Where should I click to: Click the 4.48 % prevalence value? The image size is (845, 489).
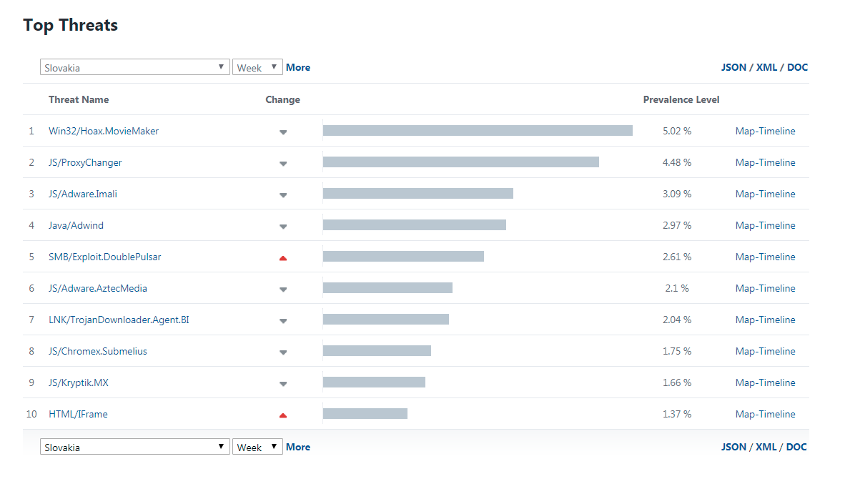[x=677, y=163]
